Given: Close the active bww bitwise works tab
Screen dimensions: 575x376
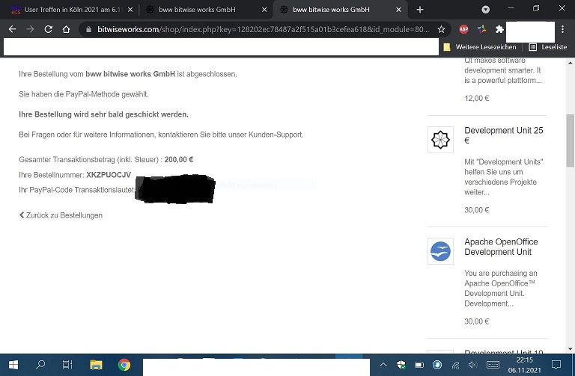Looking at the screenshot, I should (x=398, y=10).
